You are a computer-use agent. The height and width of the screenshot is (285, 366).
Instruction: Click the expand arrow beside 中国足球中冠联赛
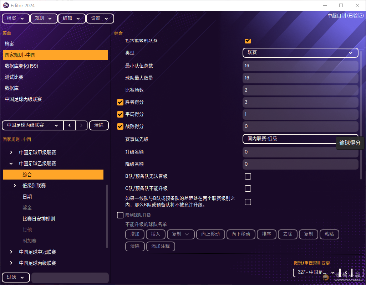pyautogui.click(x=10, y=252)
